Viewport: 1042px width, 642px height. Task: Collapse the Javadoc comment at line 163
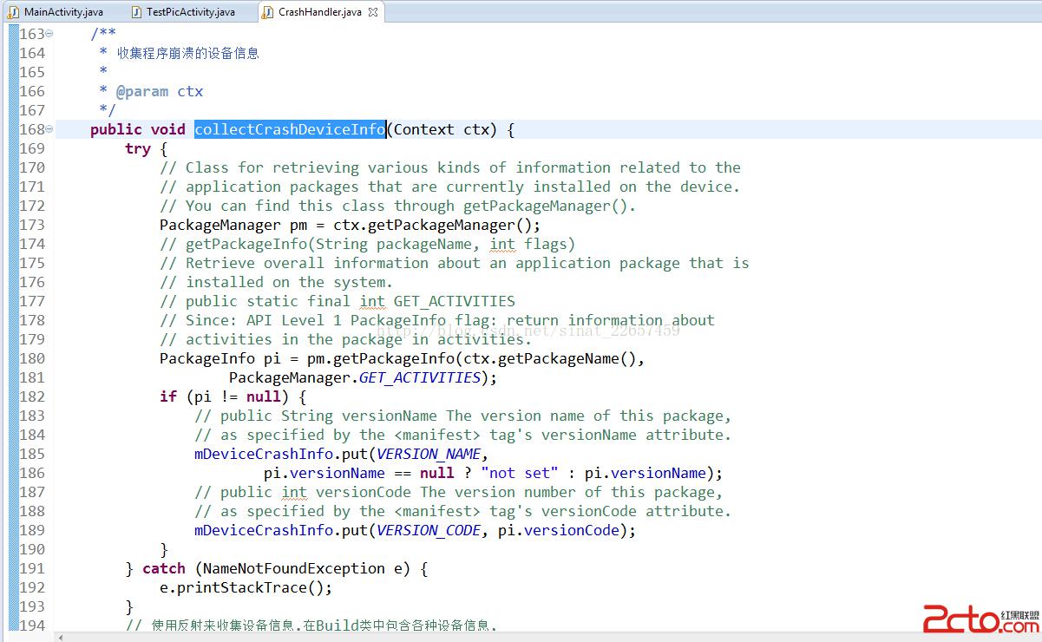(49, 34)
